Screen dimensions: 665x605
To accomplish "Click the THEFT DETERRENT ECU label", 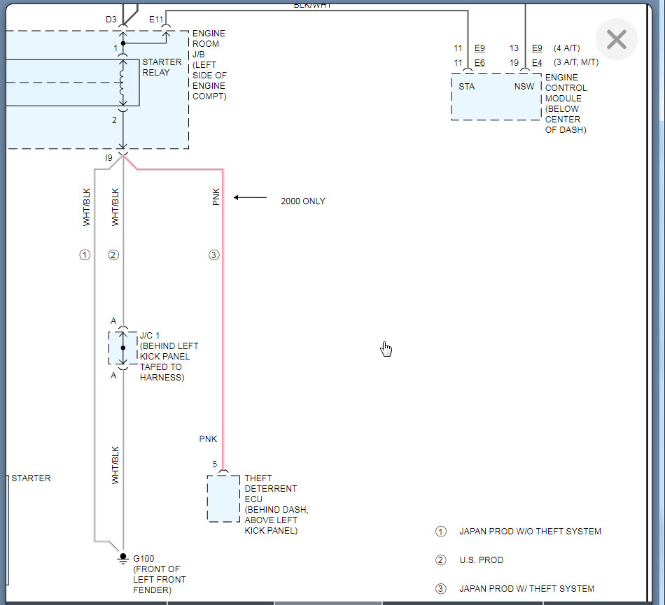I will (x=276, y=504).
